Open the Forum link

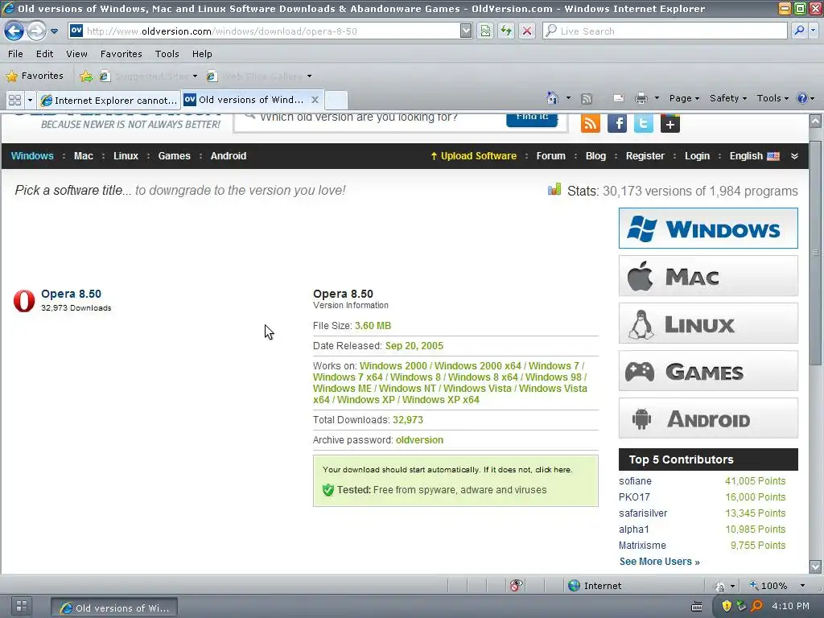point(550,156)
